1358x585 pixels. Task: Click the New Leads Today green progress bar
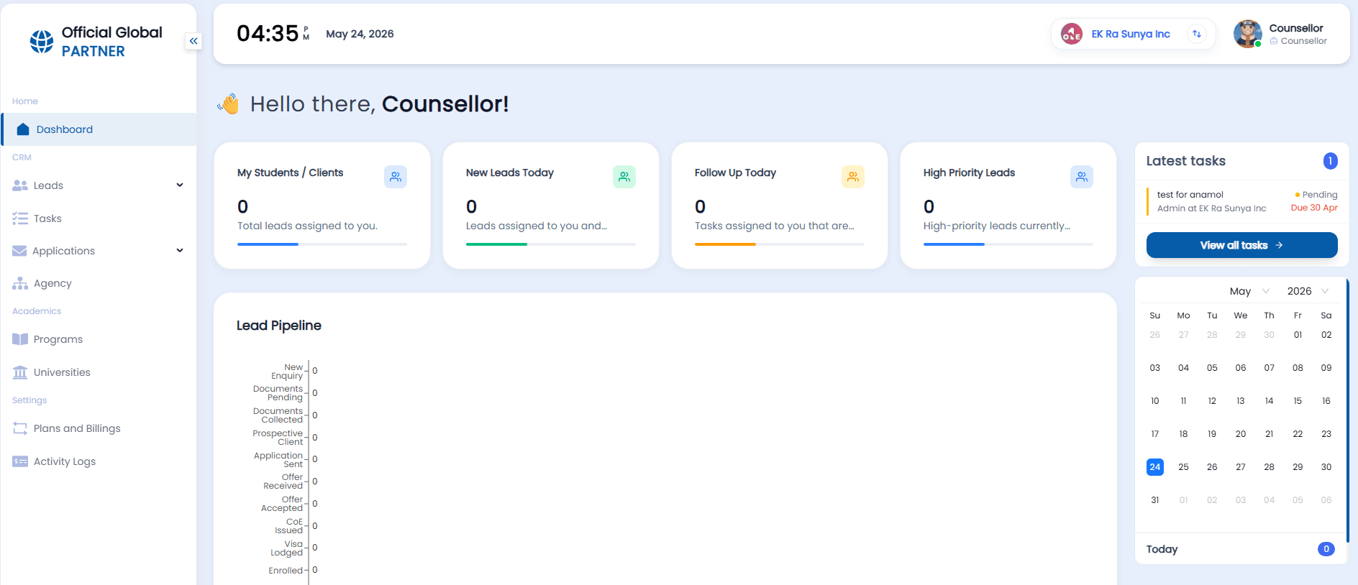point(551,244)
